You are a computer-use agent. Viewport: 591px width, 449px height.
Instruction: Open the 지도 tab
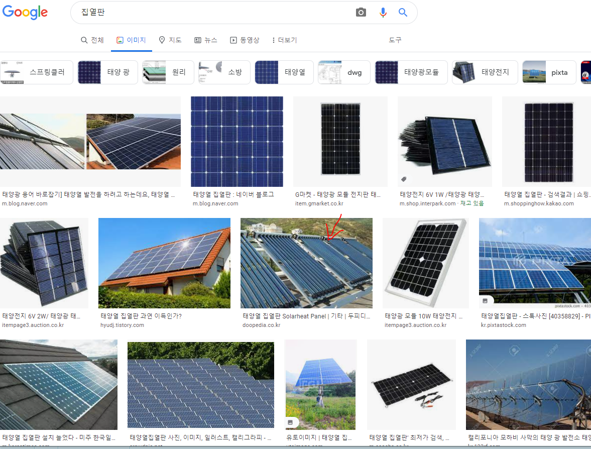pos(170,40)
